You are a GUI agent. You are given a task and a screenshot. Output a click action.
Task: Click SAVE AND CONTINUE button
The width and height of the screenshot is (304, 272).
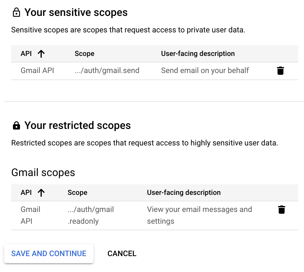tap(49, 253)
